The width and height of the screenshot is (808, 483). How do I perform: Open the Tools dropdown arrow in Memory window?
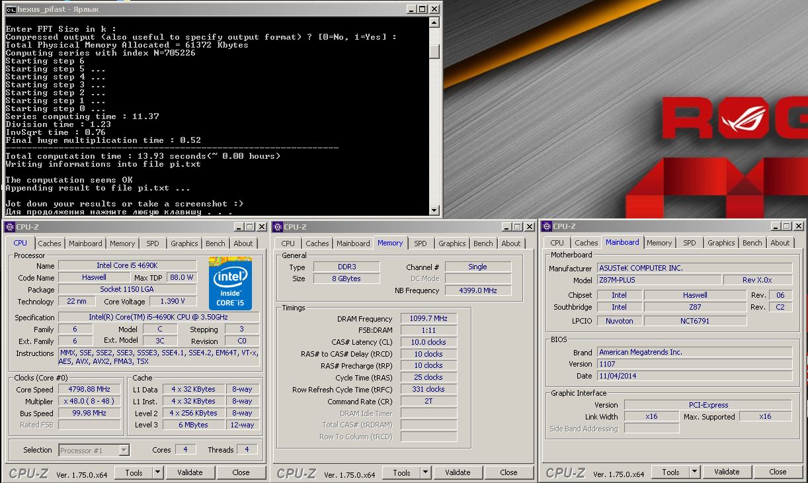[x=425, y=472]
